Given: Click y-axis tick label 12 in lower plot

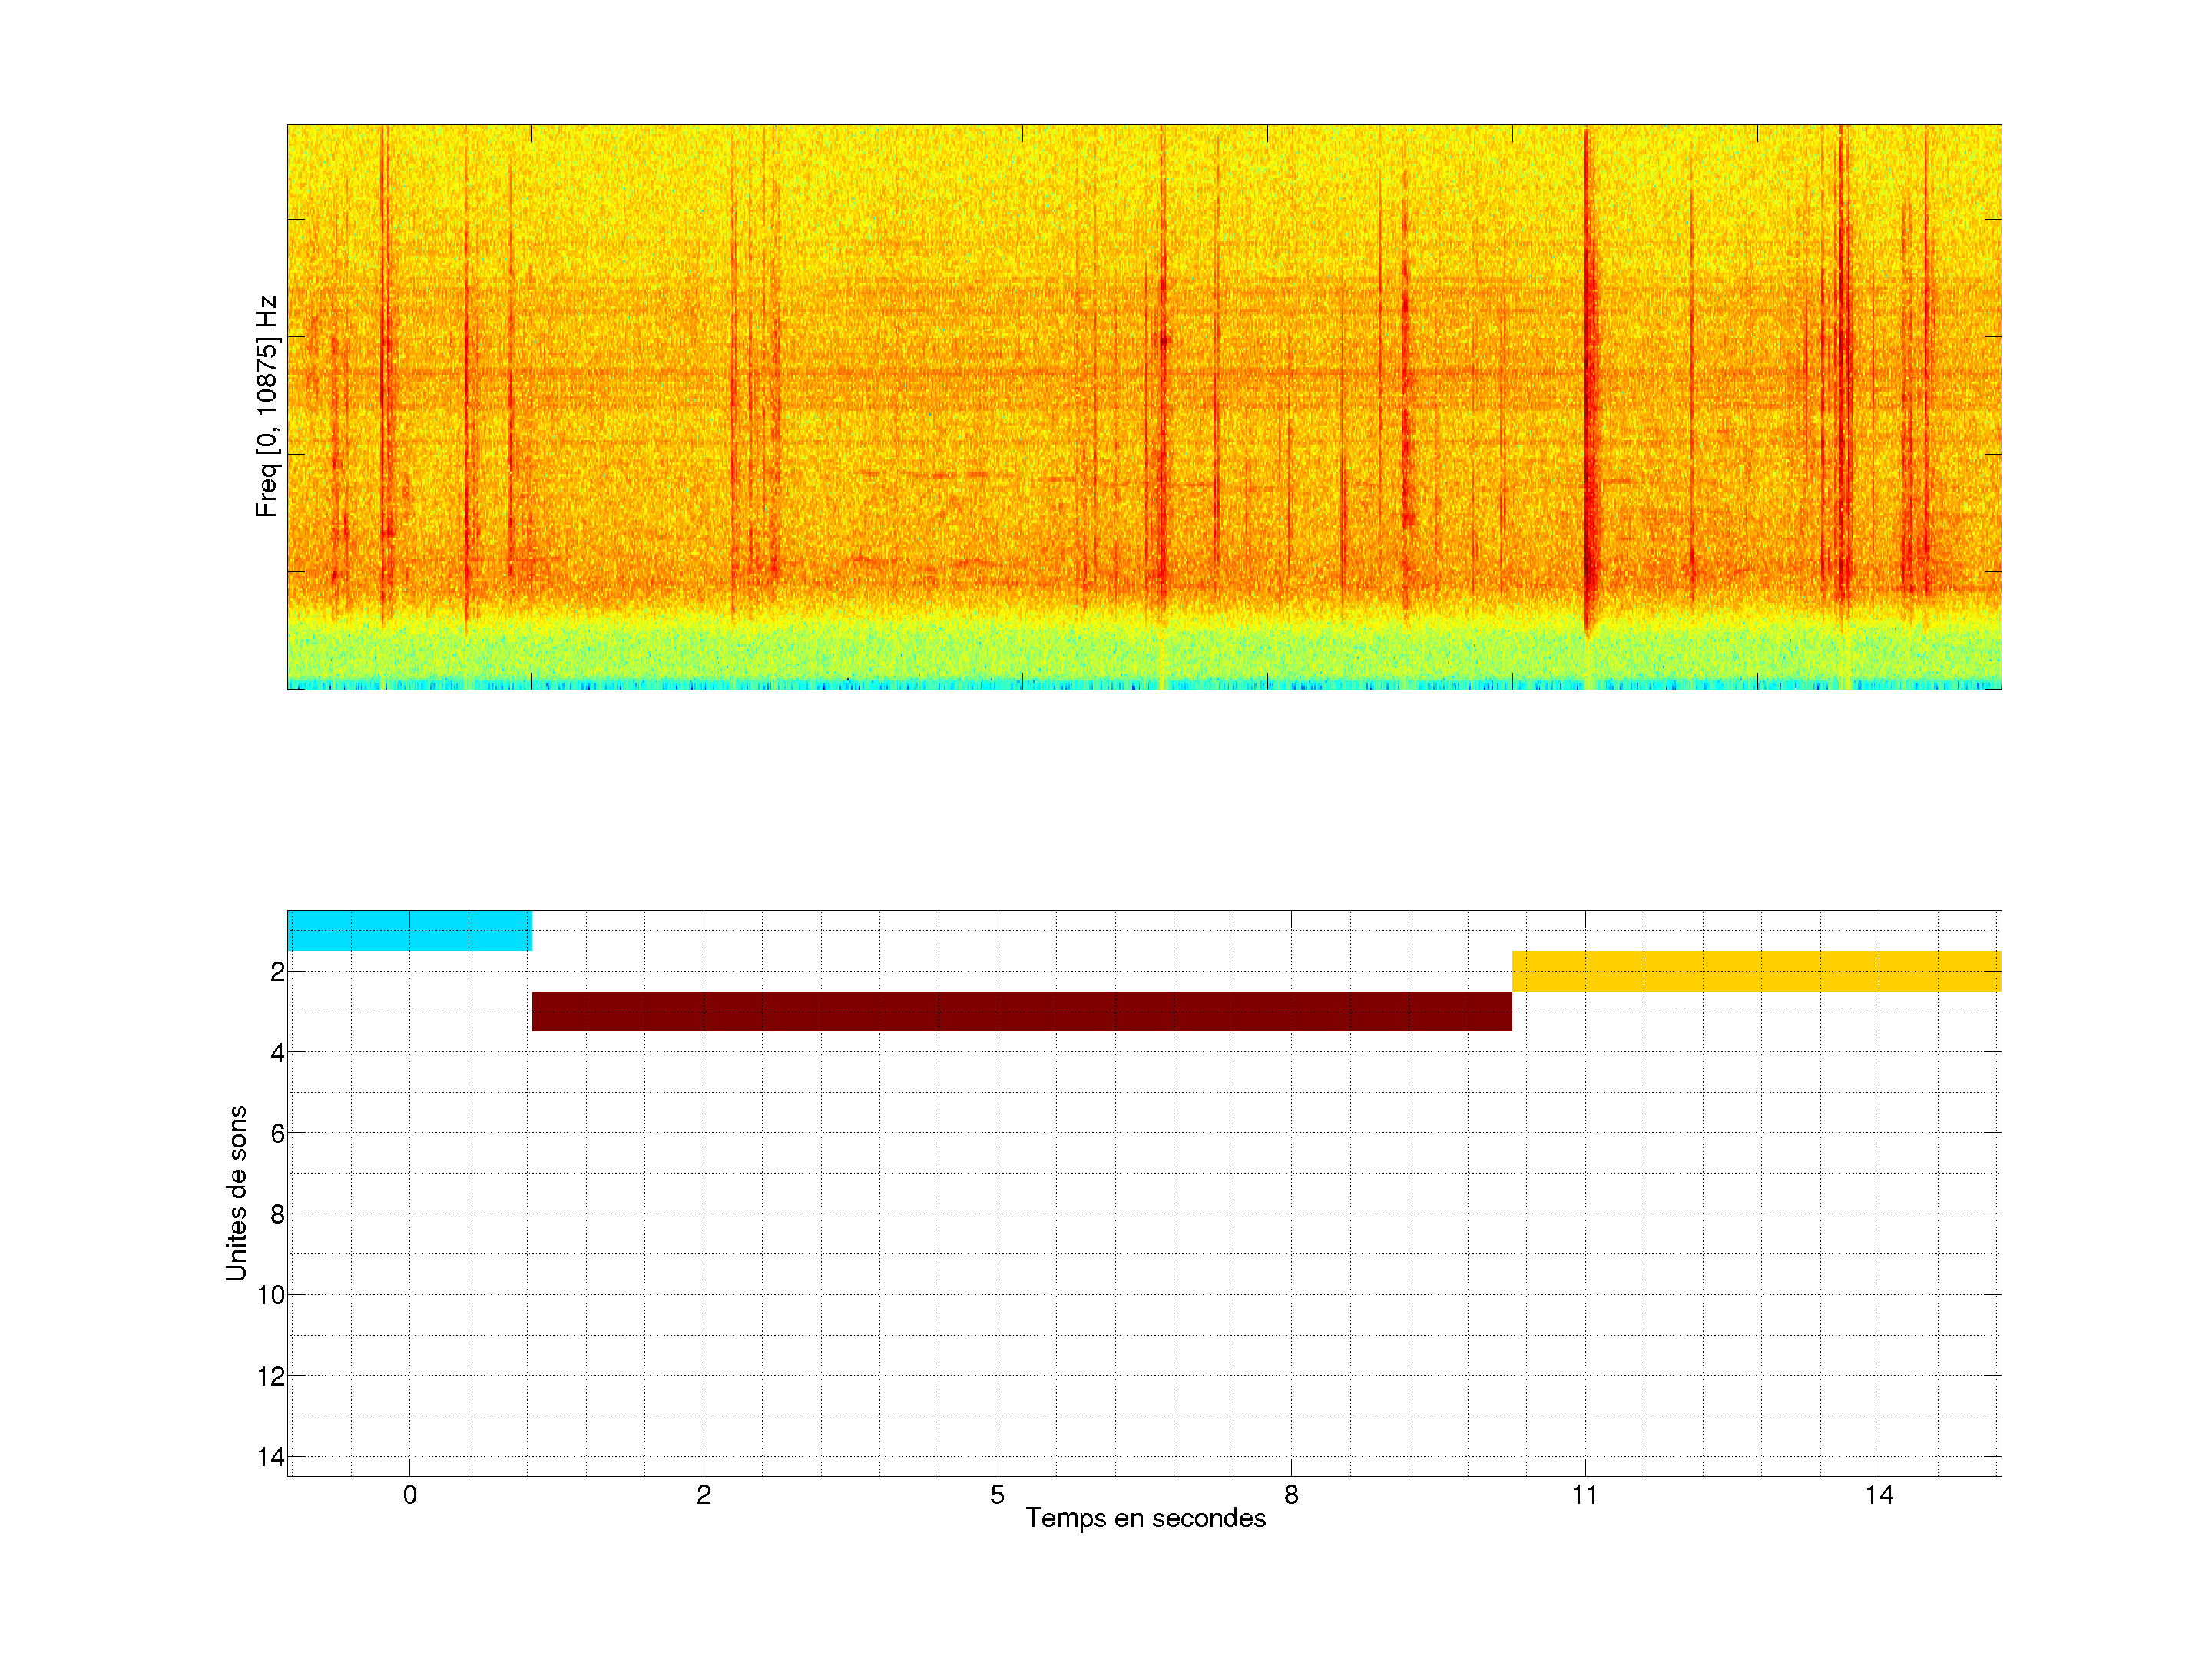Looking at the screenshot, I should (271, 1376).
